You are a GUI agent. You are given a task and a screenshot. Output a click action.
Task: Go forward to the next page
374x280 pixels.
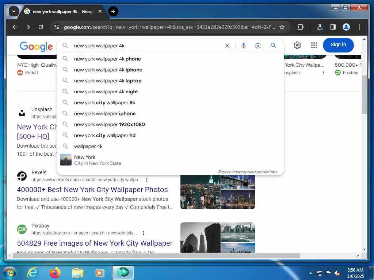pos(28,27)
